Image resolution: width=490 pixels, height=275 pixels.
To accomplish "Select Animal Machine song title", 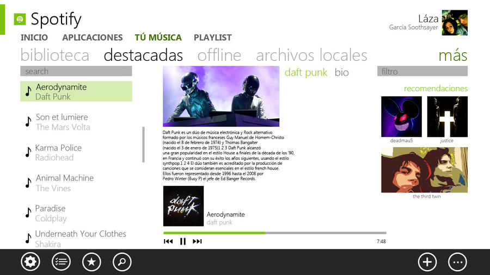I will [65, 178].
